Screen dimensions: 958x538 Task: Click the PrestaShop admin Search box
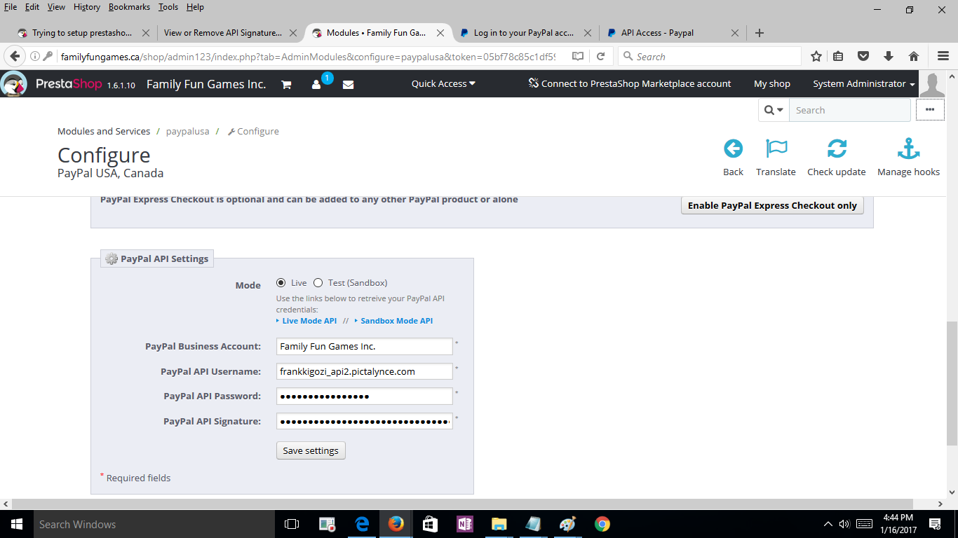tap(850, 110)
